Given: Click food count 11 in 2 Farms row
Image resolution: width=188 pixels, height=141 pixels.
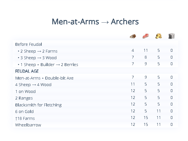Looking at the screenshot, I should click(146, 51).
